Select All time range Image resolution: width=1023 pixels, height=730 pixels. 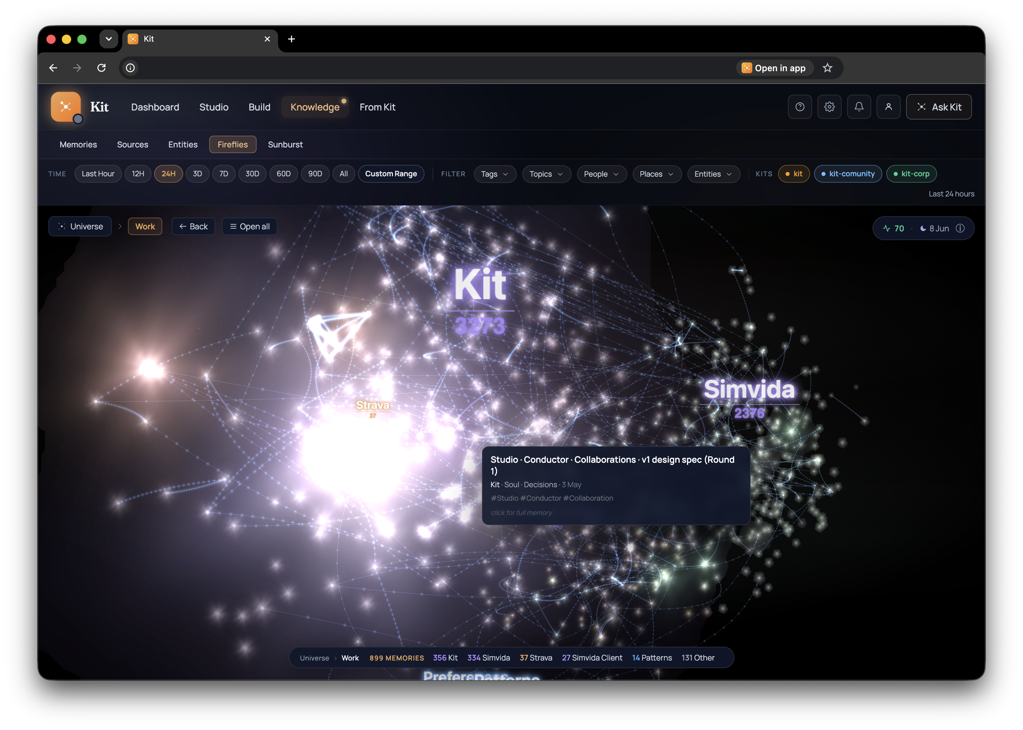344,174
